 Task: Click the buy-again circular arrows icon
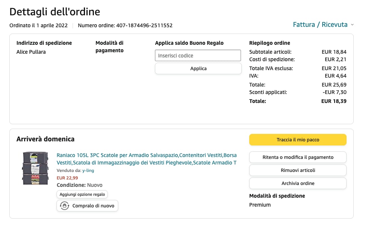pos(64,206)
